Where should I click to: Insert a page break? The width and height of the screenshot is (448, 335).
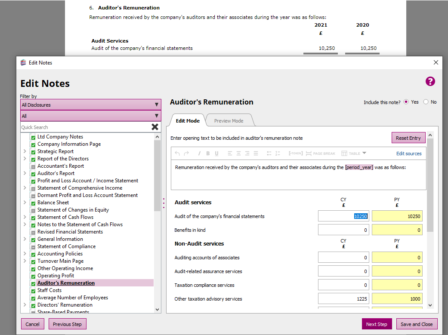321,154
